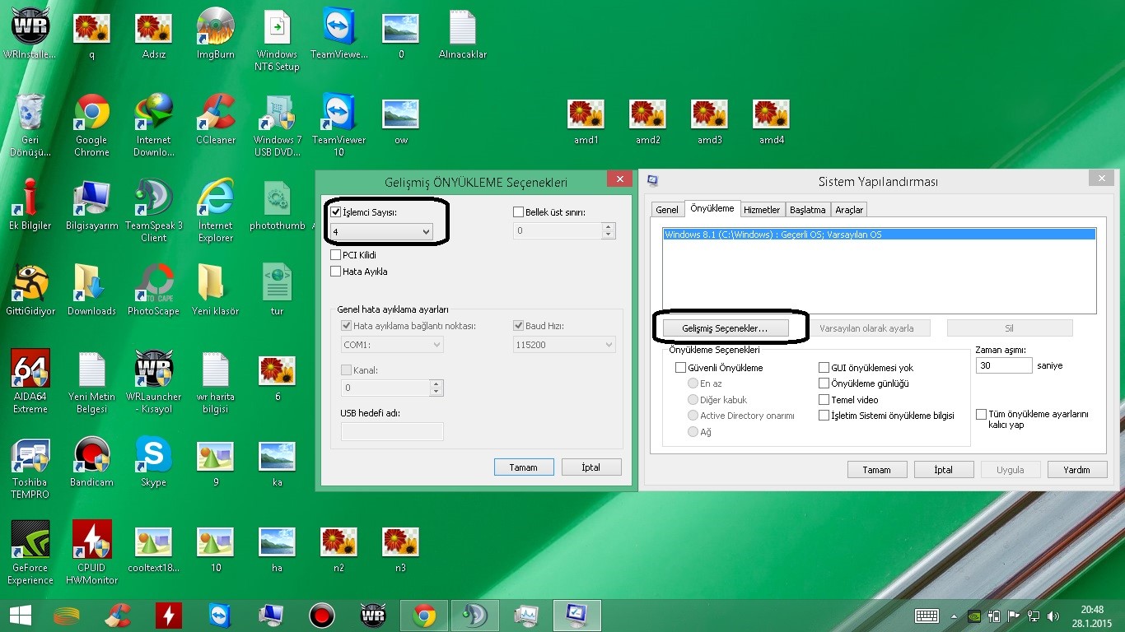Select the Windows 8.1 boot entry
Screen dimensions: 1125x632
pyautogui.click(x=880, y=235)
